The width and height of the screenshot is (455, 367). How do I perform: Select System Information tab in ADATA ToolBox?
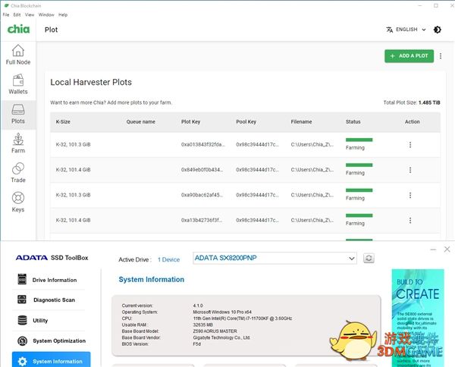(52, 360)
